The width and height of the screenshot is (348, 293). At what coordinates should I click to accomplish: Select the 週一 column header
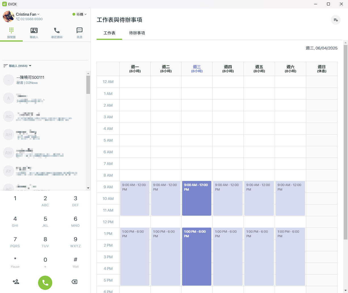click(x=135, y=69)
